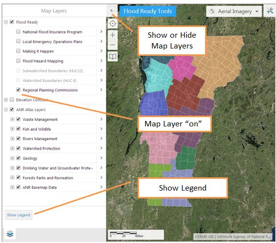Expand the Waste Management layer tree

[12, 120]
